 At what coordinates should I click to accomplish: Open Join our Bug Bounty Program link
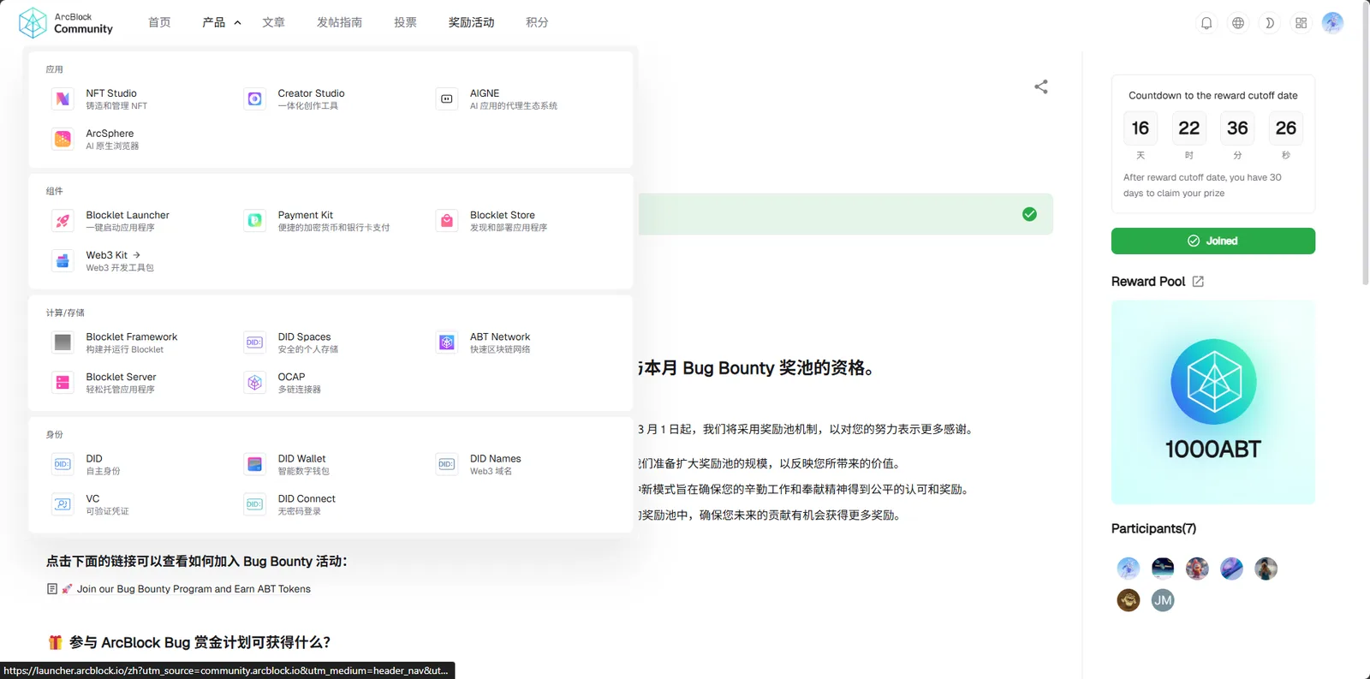click(194, 589)
